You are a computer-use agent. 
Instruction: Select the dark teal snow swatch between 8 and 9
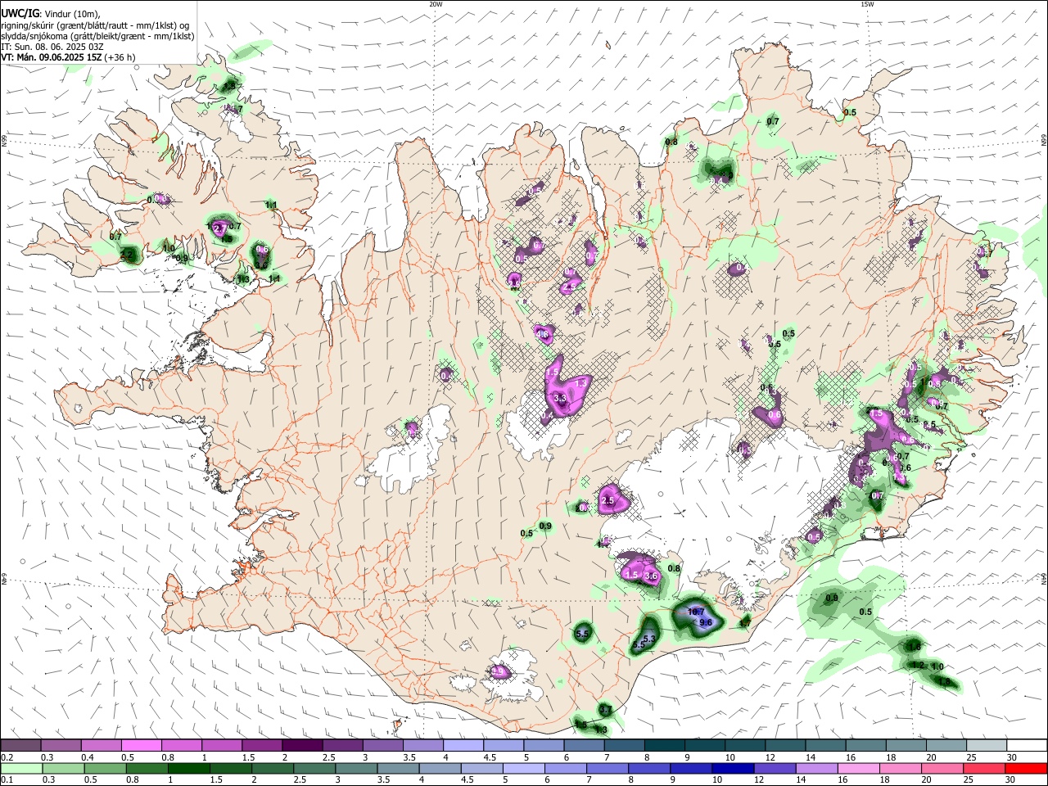[665, 746]
